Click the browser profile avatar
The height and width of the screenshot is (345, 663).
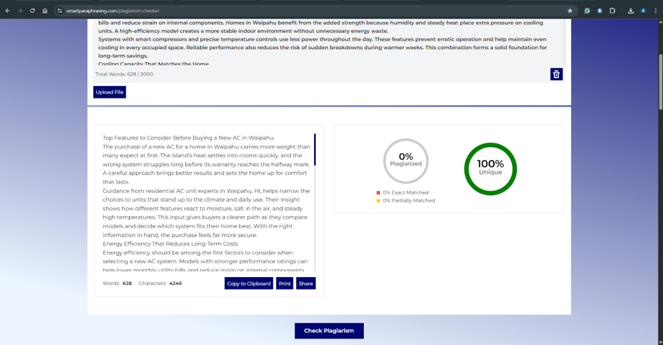coord(643,10)
